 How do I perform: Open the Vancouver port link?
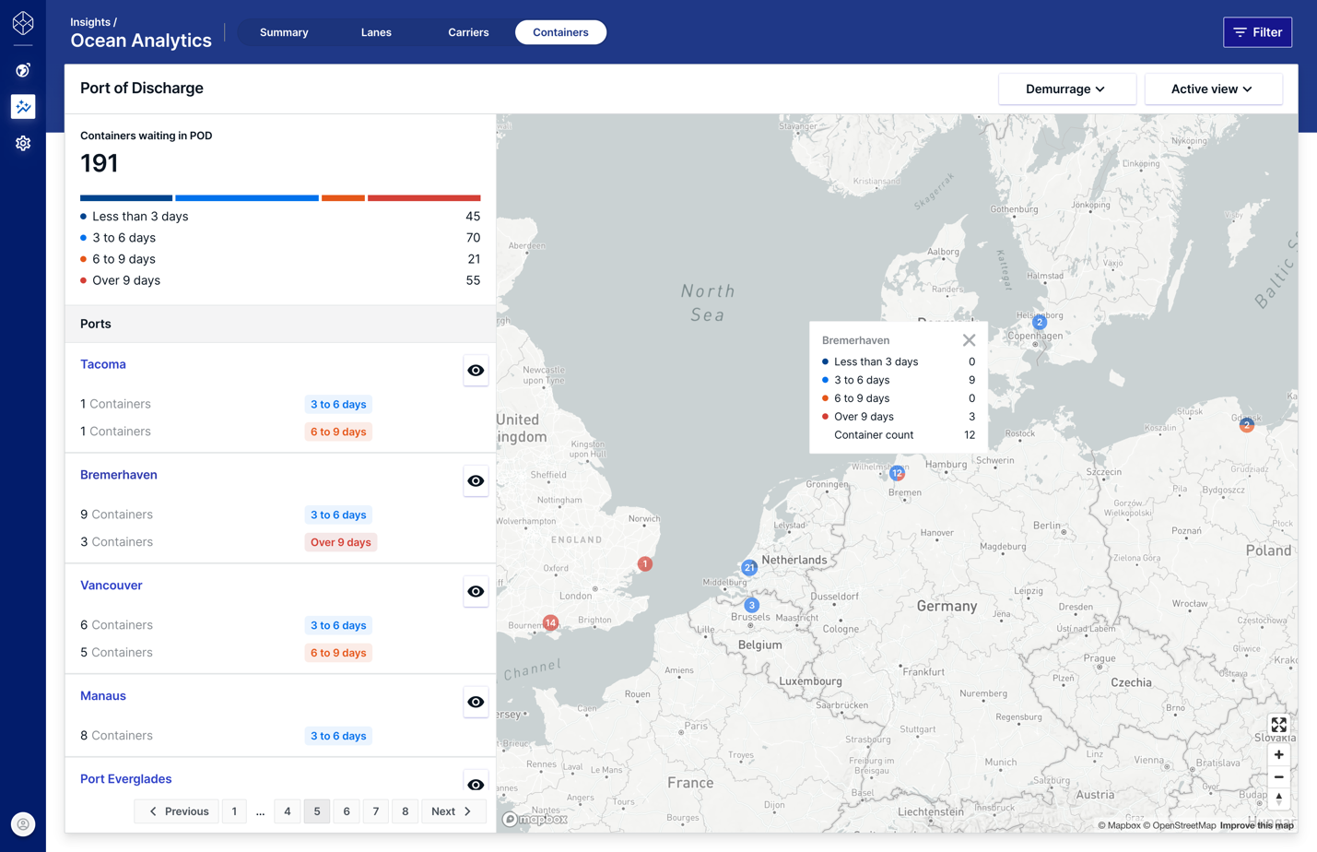point(112,586)
